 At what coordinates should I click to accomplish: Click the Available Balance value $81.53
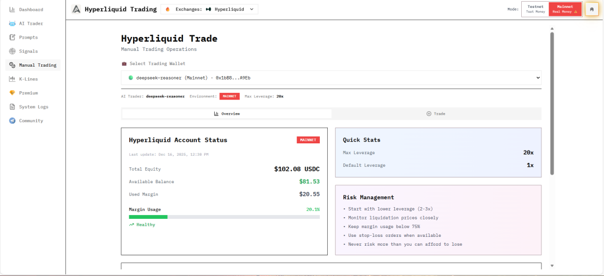[309, 181]
